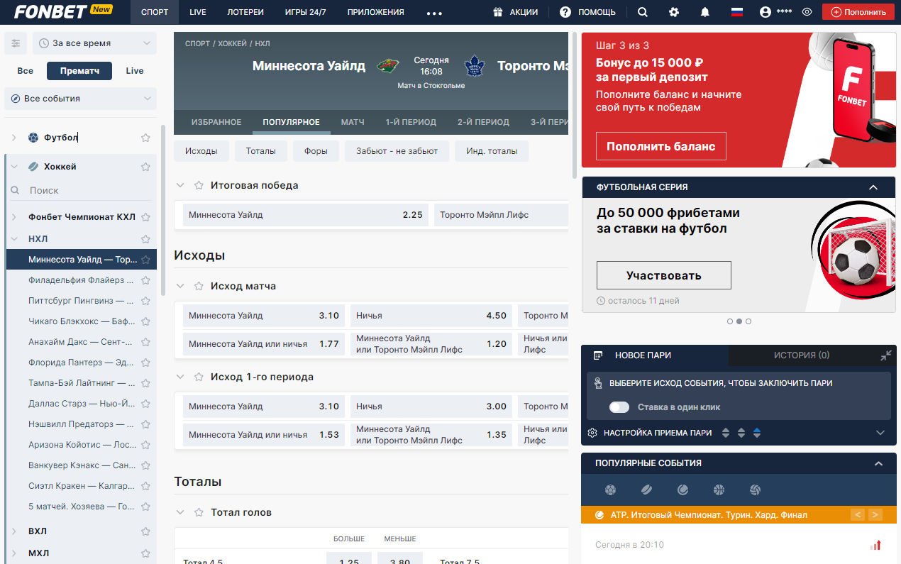The width and height of the screenshot is (901, 564).
Task: Select the Прематч filter
Action: [x=79, y=71]
